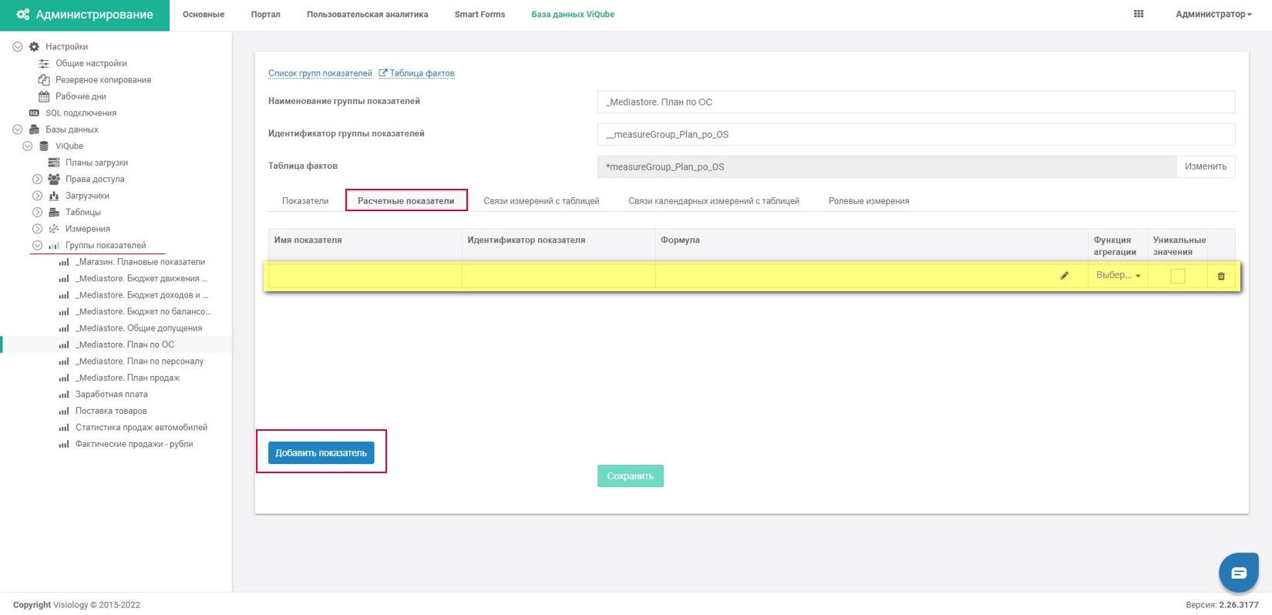Click the SQL подключения icon
The image size is (1272, 615).
tap(34, 113)
